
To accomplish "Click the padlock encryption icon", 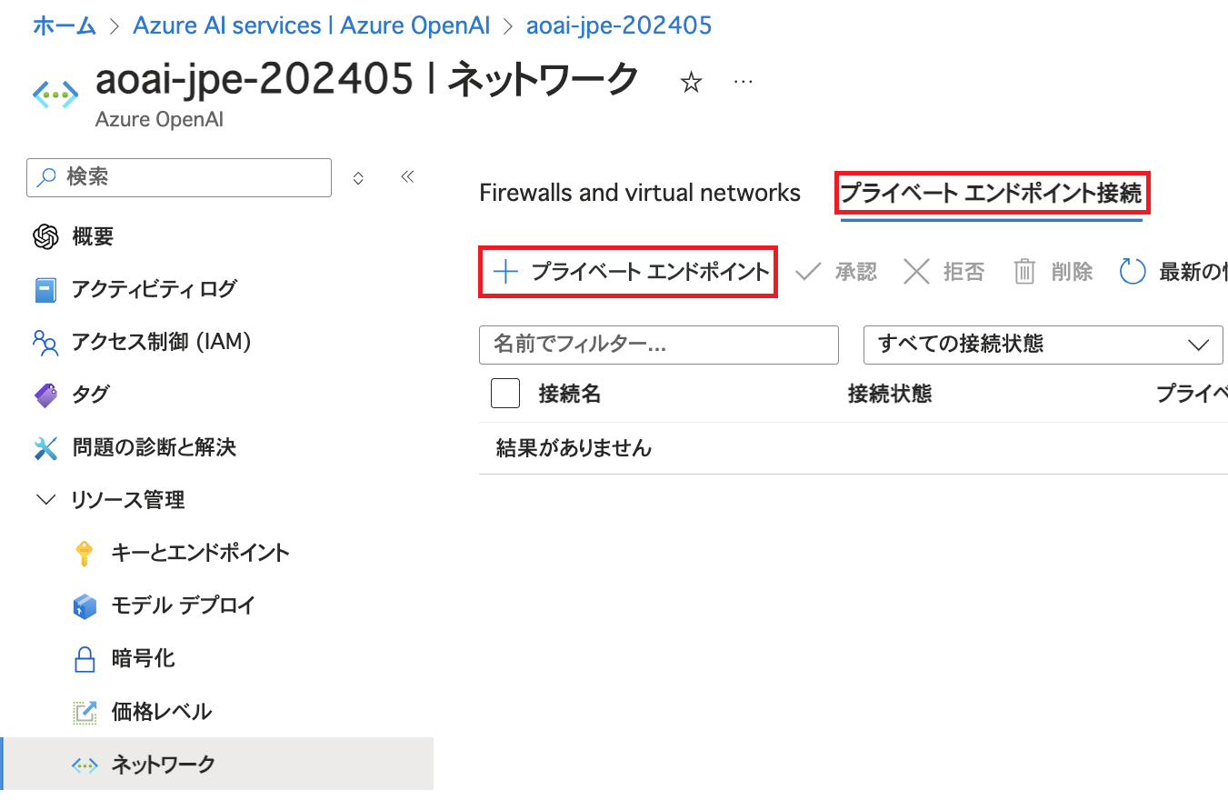I will tap(85, 658).
